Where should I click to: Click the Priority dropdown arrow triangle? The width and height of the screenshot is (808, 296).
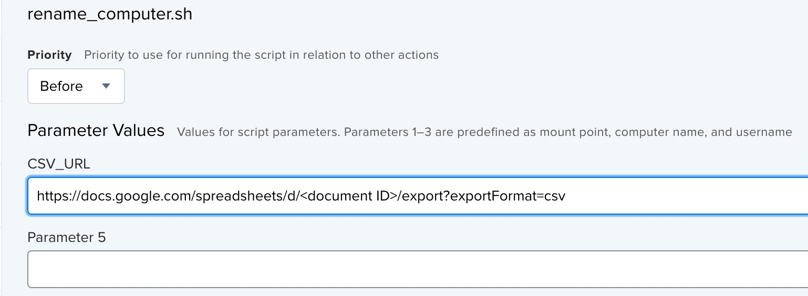click(x=106, y=86)
